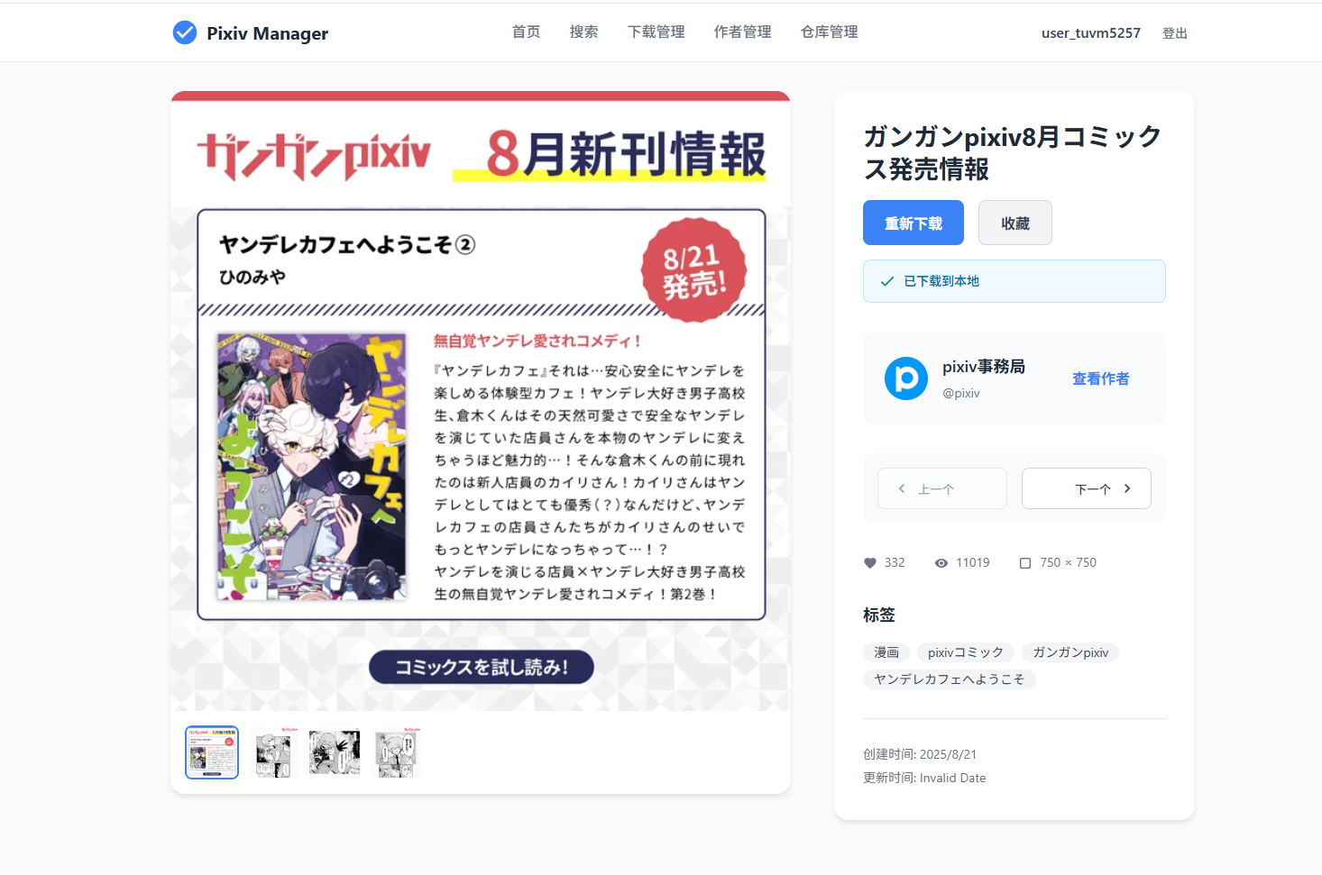The width and height of the screenshot is (1322, 875).
Task: Click the image size square icon
Action: (1025, 563)
